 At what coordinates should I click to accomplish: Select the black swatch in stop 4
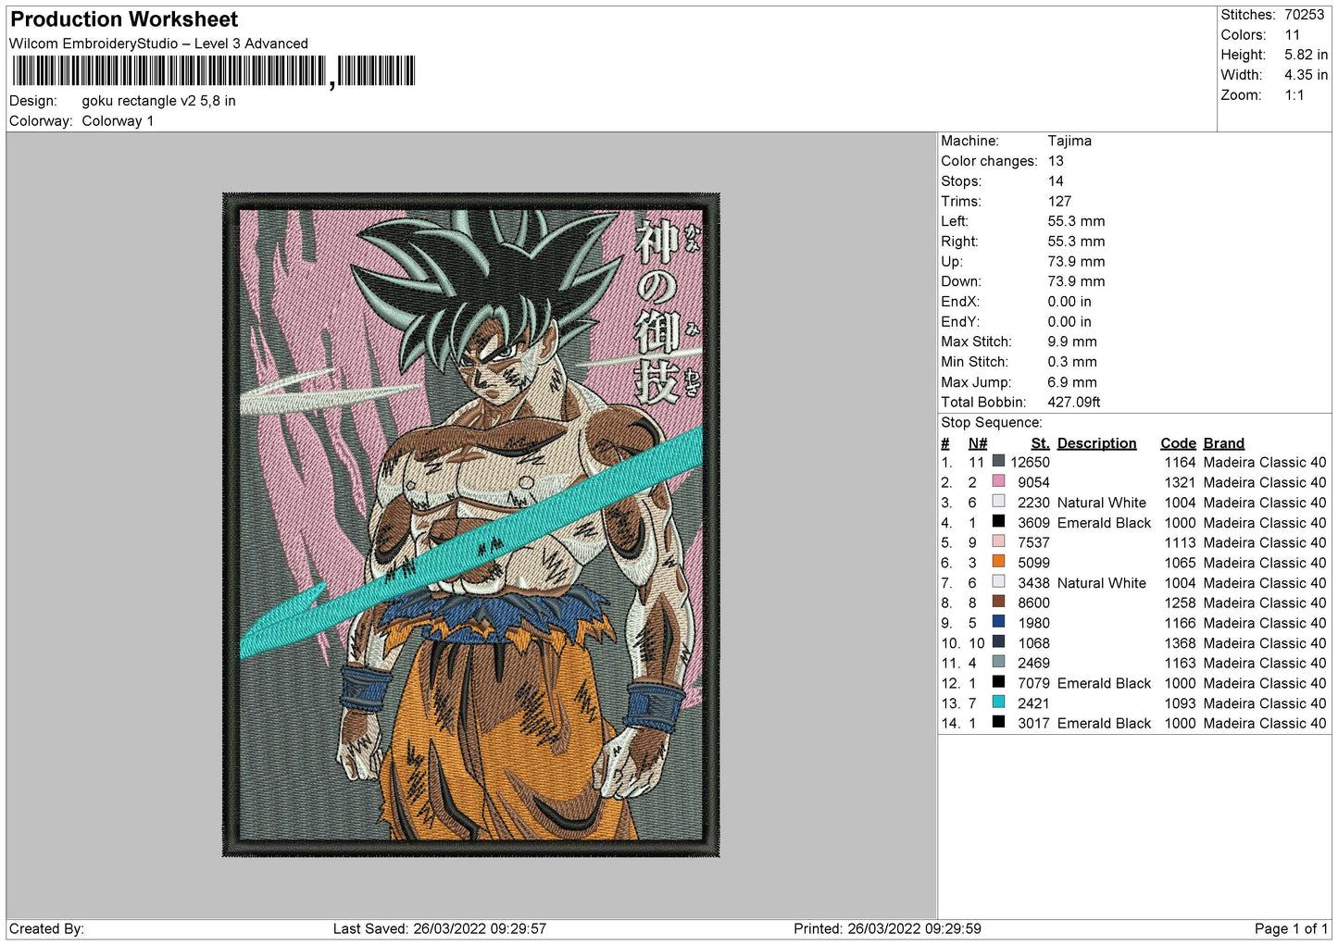point(998,521)
